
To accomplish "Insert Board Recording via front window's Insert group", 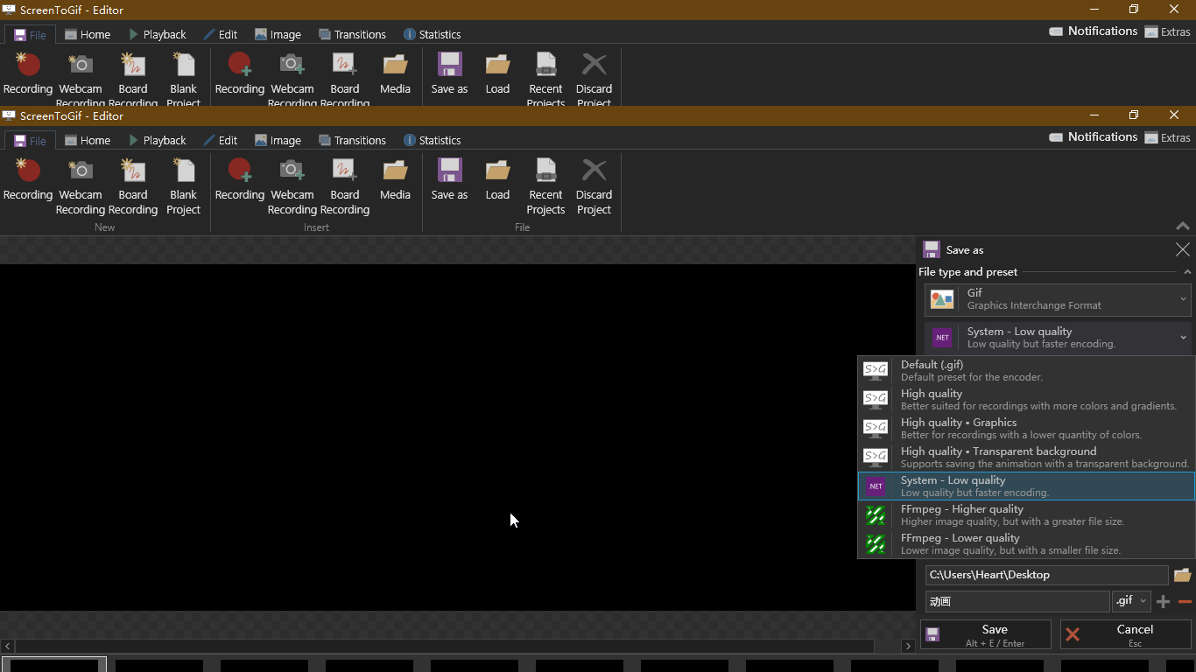I will click(x=345, y=185).
